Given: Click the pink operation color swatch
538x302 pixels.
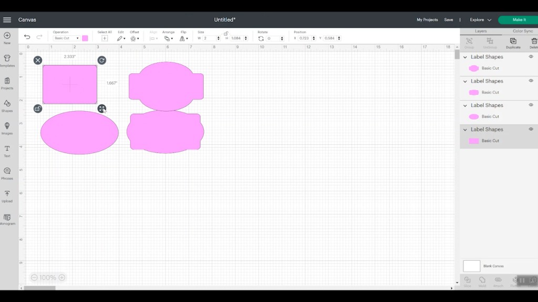Looking at the screenshot, I should (85, 38).
